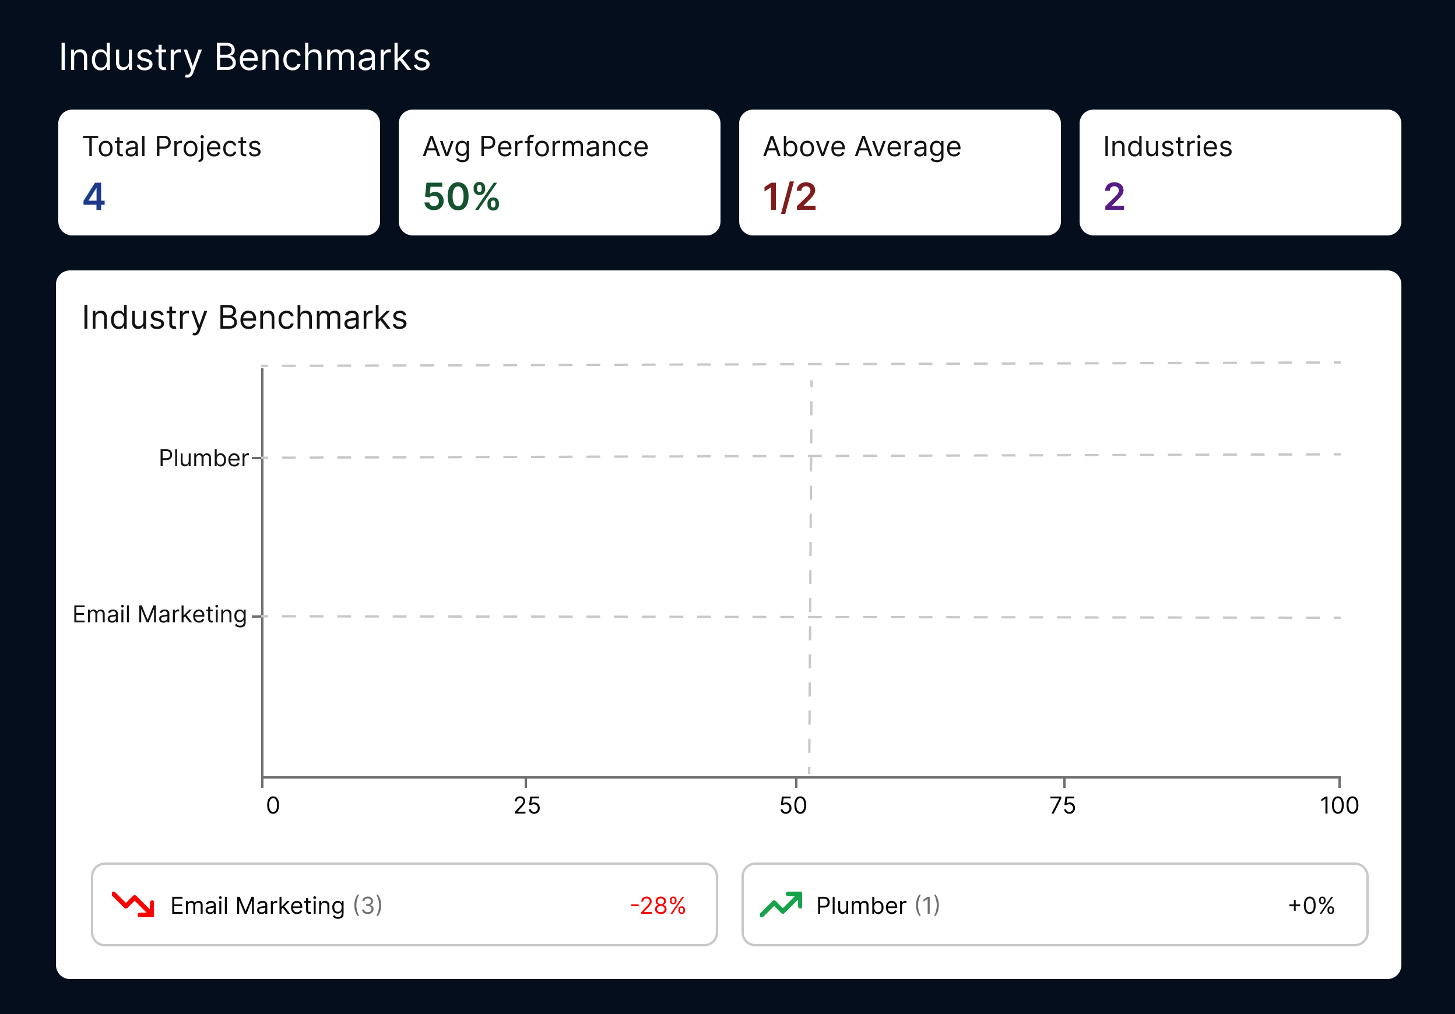Open the Avg Performance stat card

click(559, 172)
